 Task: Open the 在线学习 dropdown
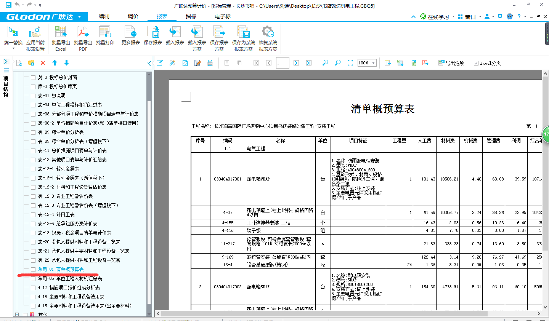point(453,17)
